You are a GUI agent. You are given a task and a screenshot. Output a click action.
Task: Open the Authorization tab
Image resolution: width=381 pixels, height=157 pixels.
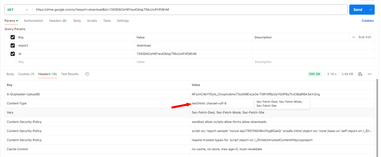33,21
